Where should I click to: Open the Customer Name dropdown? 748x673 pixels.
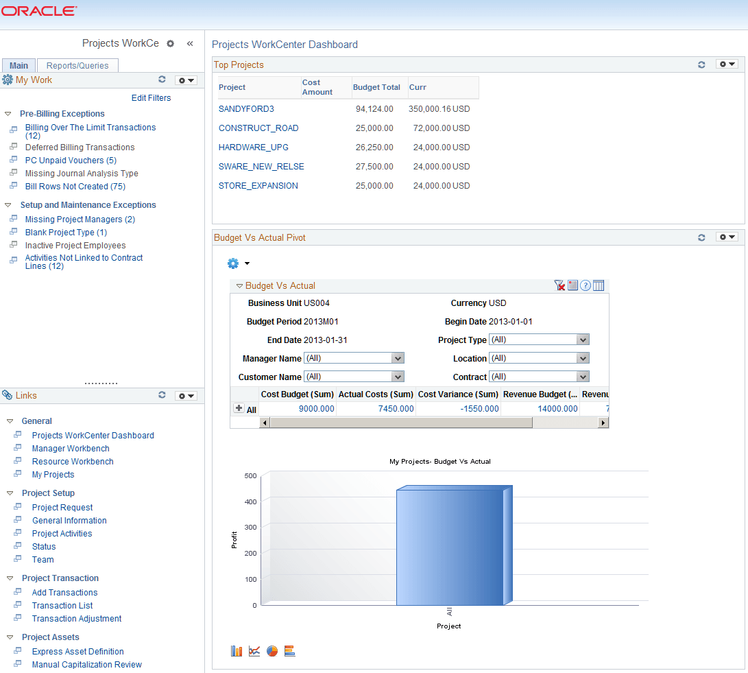click(x=399, y=376)
